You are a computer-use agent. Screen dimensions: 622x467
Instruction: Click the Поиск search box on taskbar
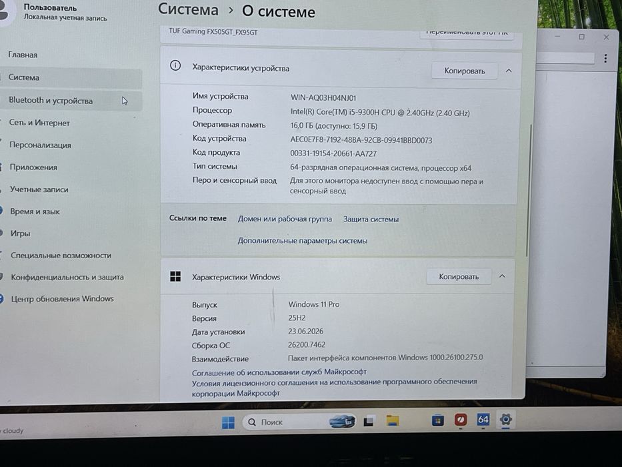click(299, 422)
